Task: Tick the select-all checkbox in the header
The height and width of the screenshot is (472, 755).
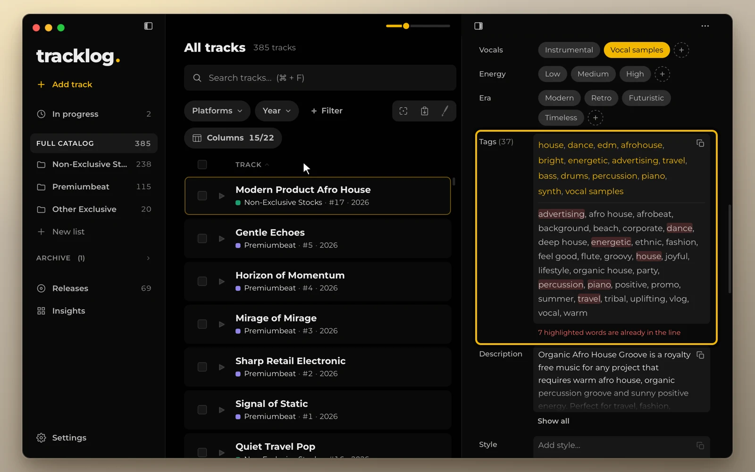Action: tap(202, 164)
